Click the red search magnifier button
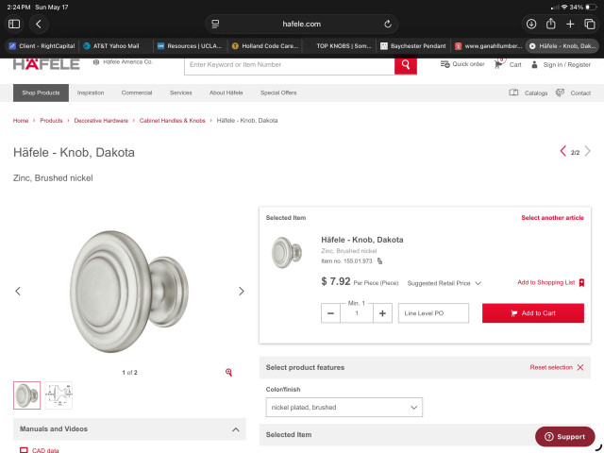 point(406,65)
